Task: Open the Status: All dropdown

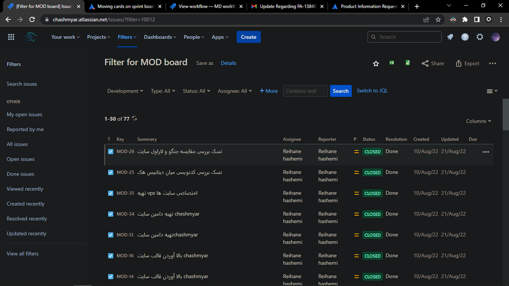Action: [x=196, y=91]
